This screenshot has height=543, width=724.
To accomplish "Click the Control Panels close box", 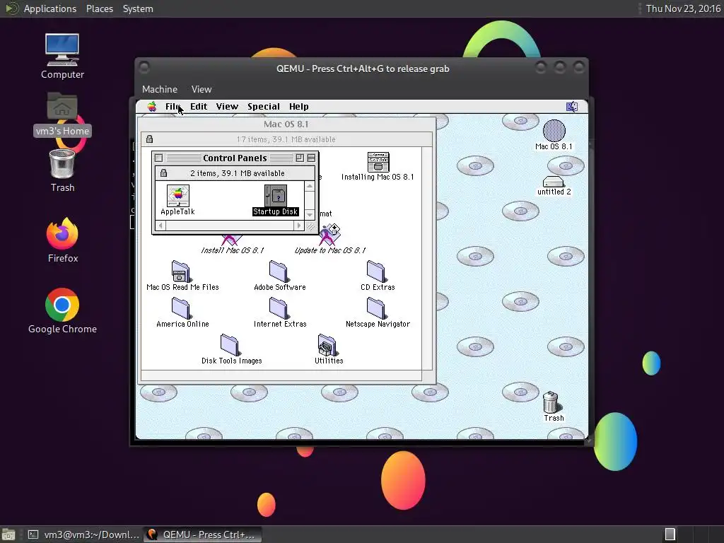I will (159, 158).
